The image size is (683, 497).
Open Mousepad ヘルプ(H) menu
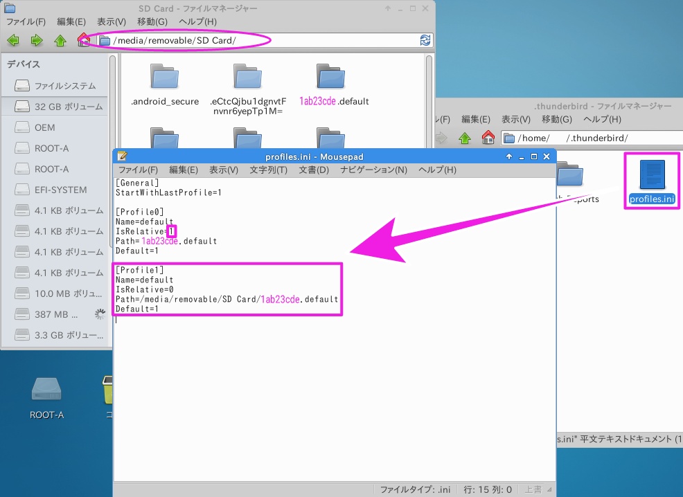(437, 170)
